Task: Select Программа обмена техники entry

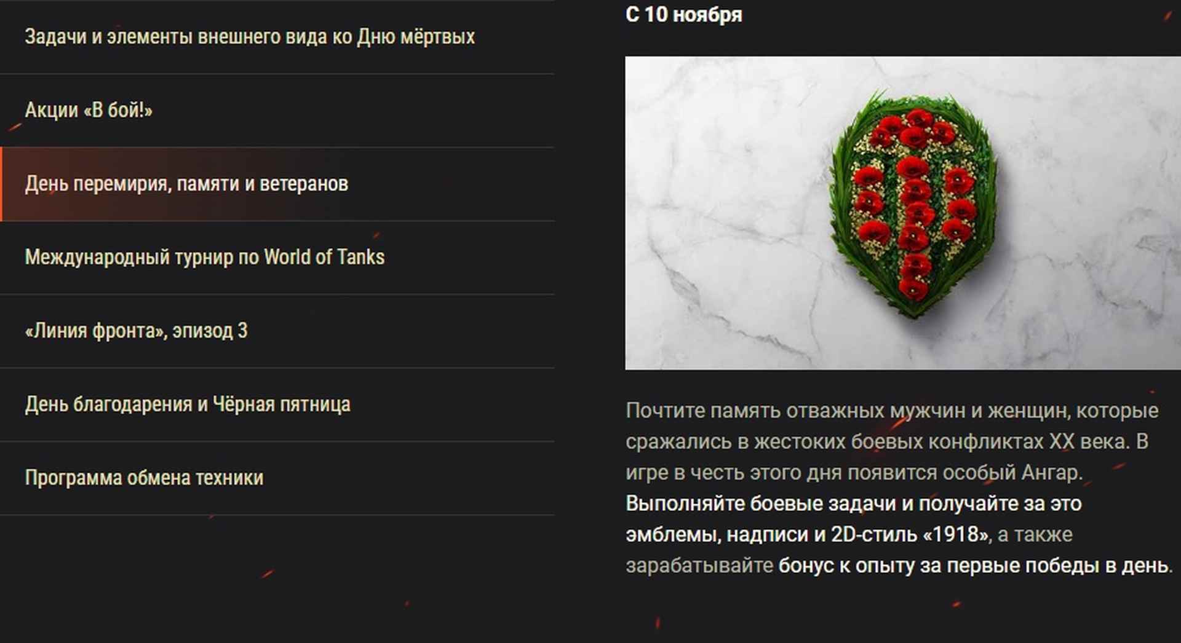Action: pos(277,478)
